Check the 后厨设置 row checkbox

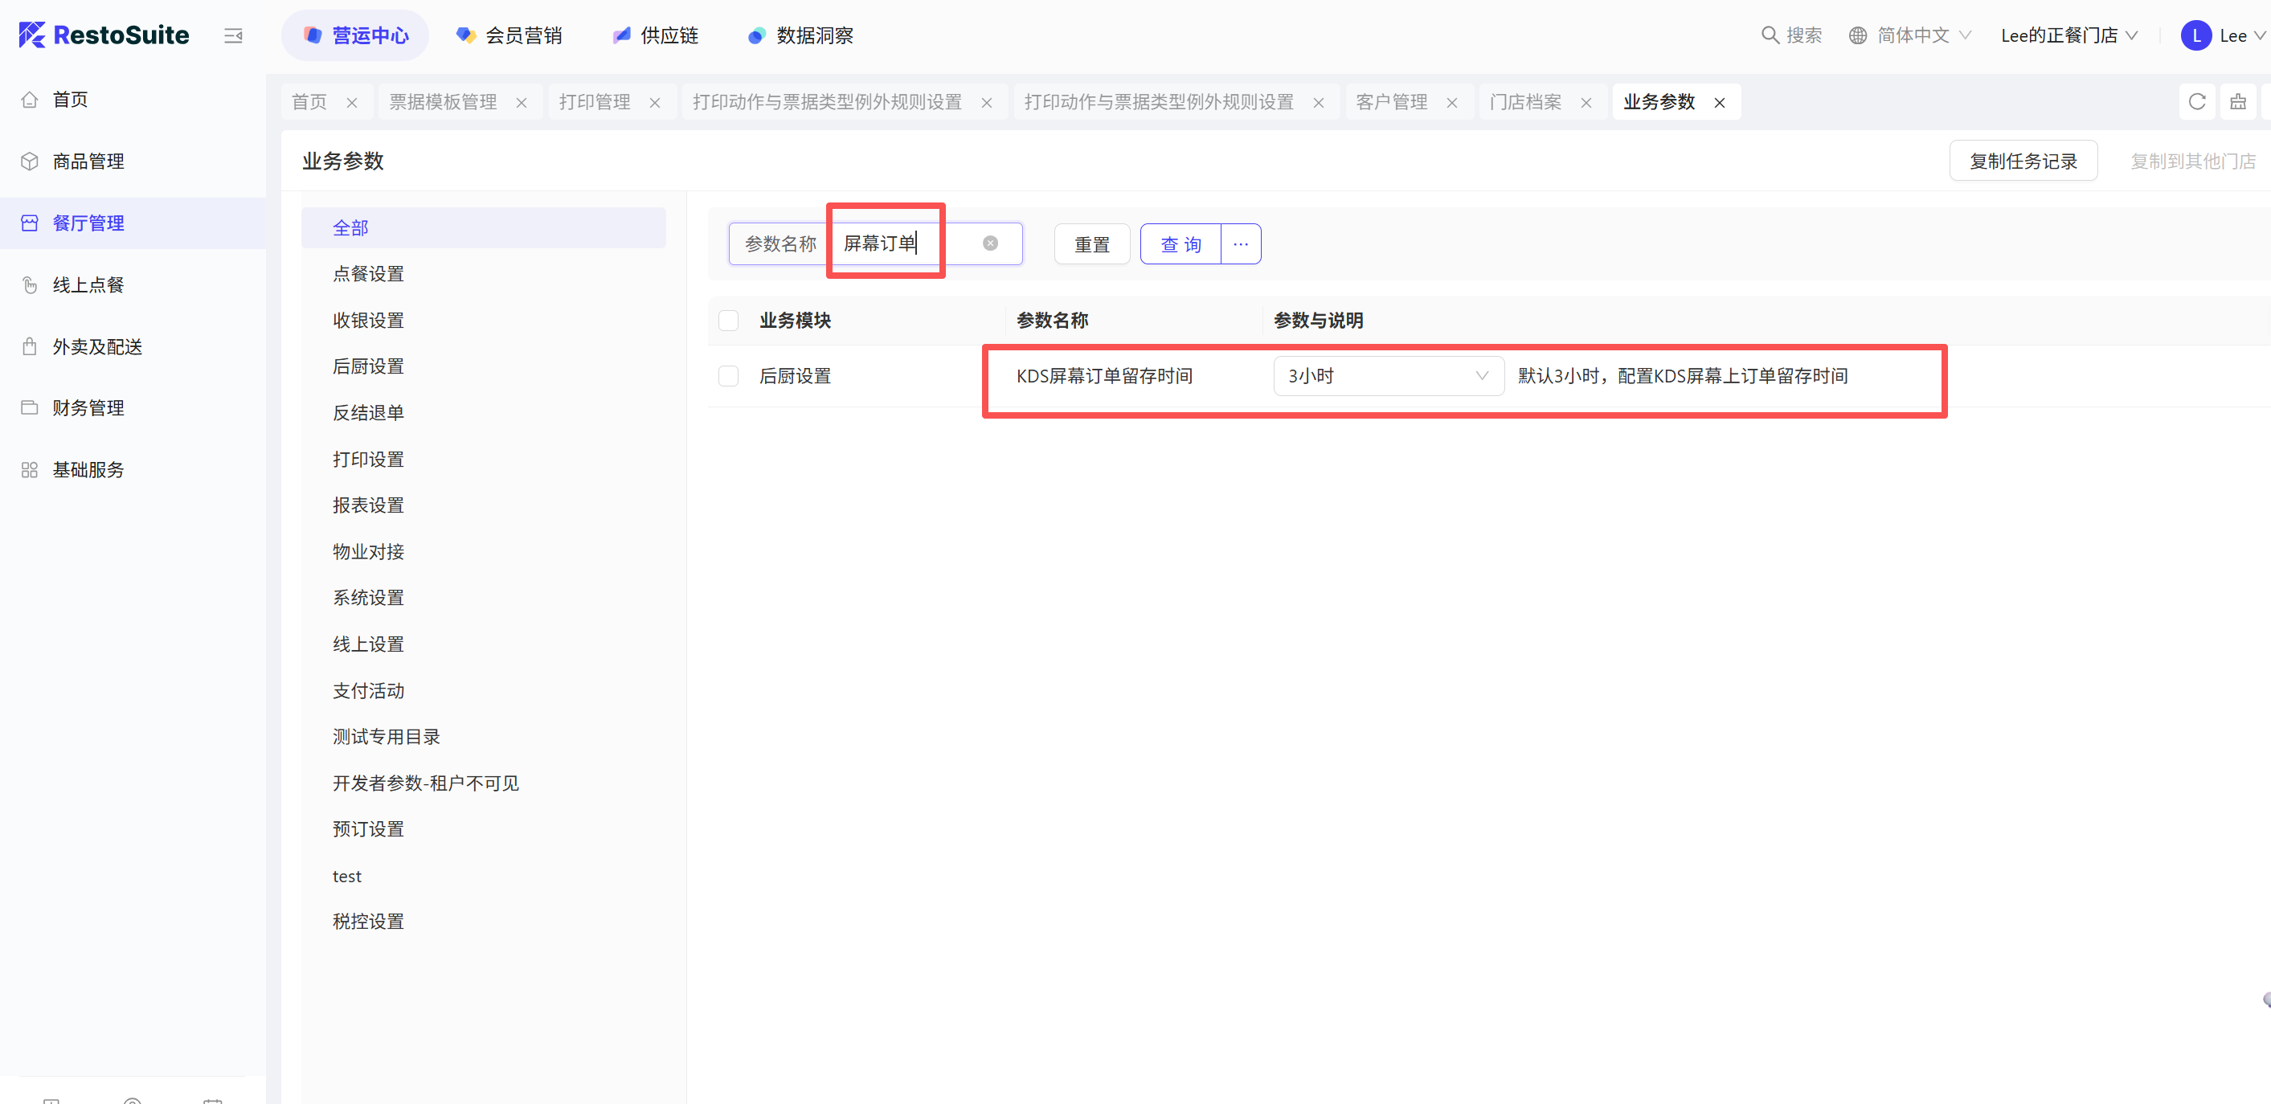click(728, 376)
